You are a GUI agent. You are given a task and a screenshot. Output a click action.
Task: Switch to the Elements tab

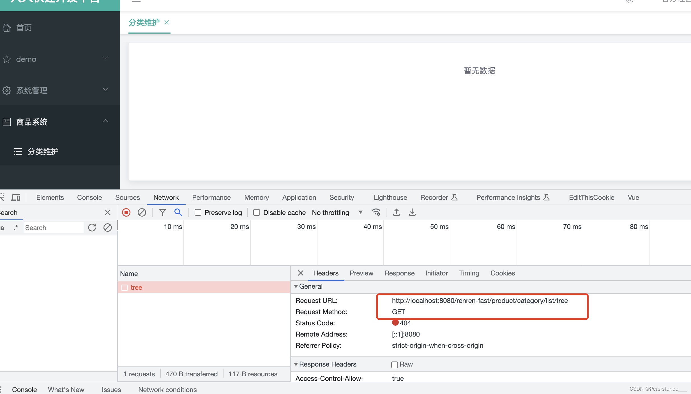[50, 197]
